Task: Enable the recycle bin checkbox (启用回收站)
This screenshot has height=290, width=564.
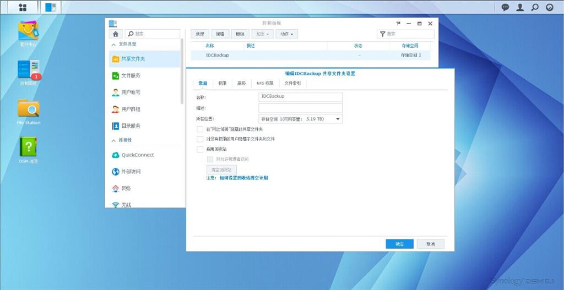Action: coord(200,149)
